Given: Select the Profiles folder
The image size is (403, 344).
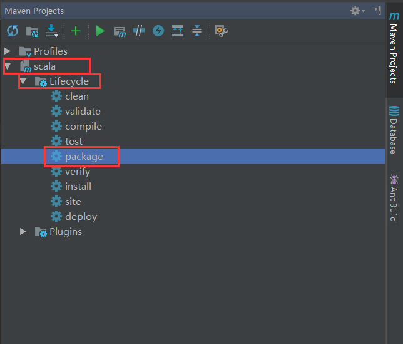Looking at the screenshot, I should point(51,51).
